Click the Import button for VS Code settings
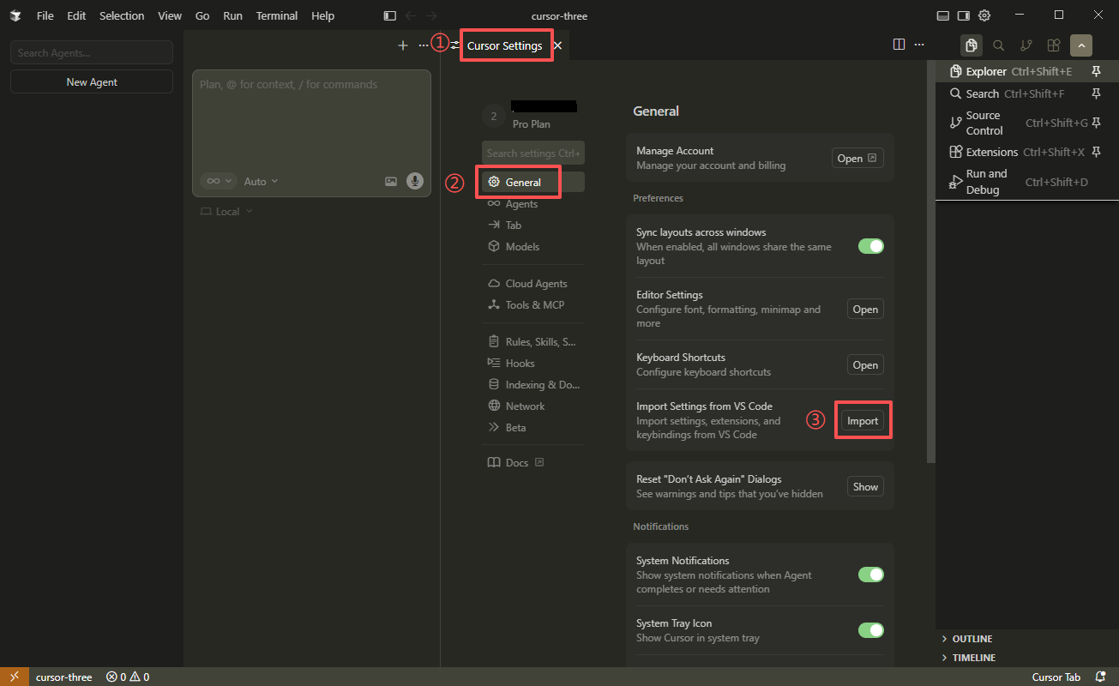This screenshot has height=686, width=1119. (863, 421)
